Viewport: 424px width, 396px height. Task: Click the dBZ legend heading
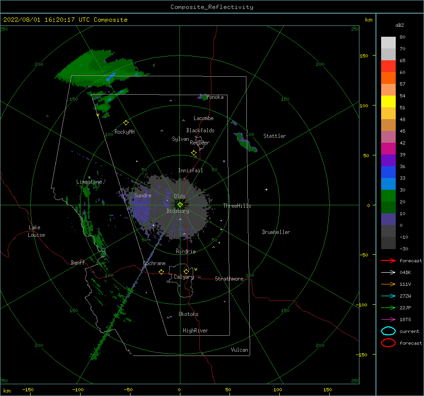[400, 25]
